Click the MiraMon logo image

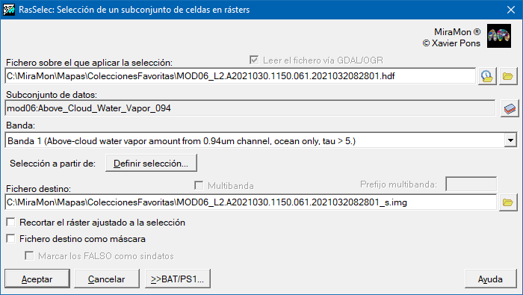[x=498, y=36]
